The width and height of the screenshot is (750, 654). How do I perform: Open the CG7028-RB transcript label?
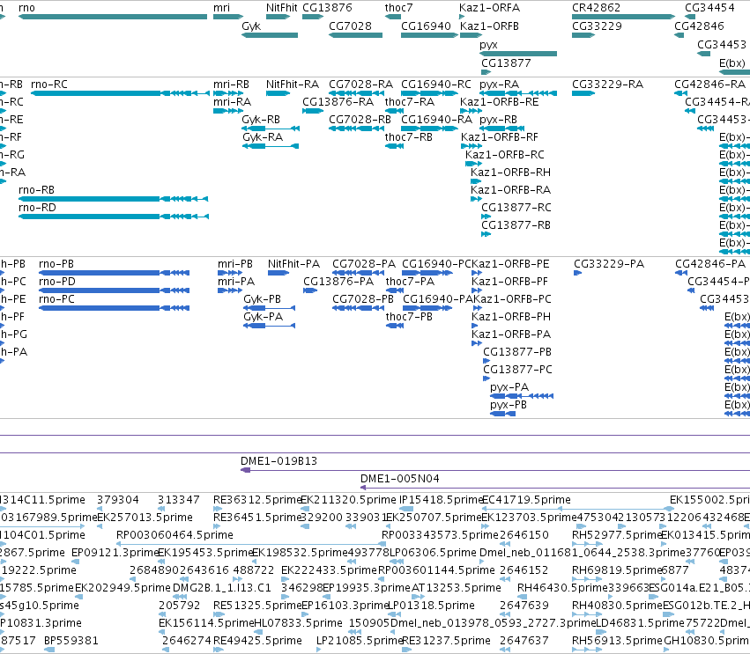pos(360,120)
